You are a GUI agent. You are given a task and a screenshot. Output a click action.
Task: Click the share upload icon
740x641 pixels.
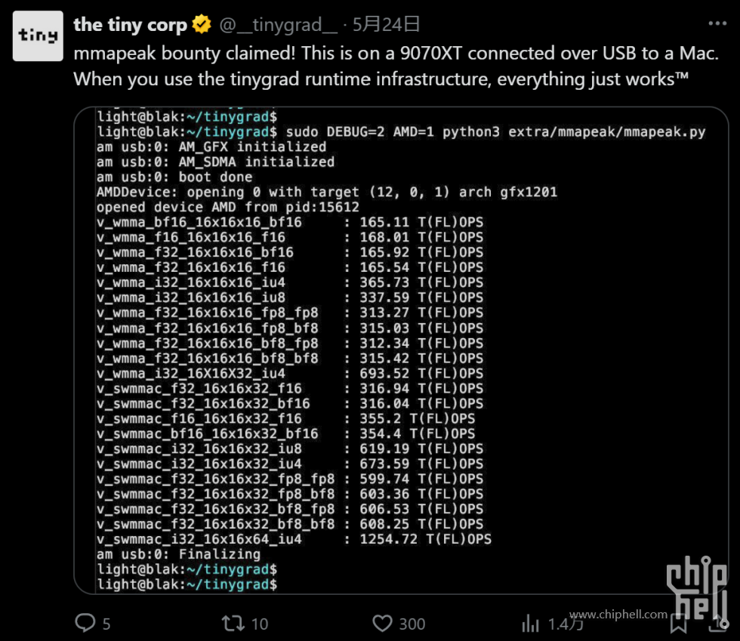[x=718, y=623]
